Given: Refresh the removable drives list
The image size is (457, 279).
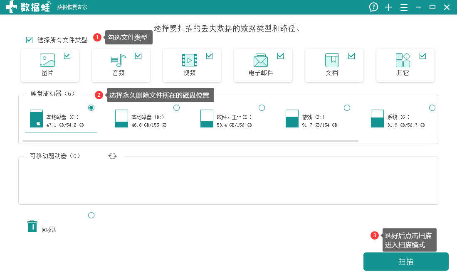Looking at the screenshot, I should (113, 156).
